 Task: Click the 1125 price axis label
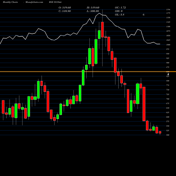click(x=168, y=22)
